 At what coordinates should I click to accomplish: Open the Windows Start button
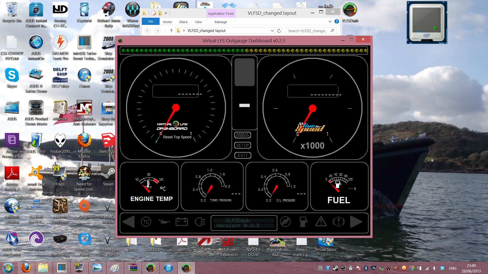click(8, 268)
